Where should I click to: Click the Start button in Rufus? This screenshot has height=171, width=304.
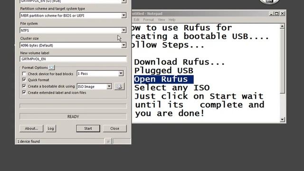coord(88,128)
